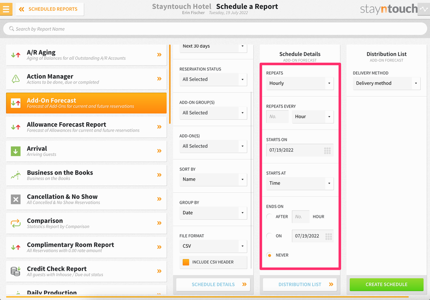This screenshot has height=300, width=430.
Task: Select the Ends On After radio button
Action: (x=270, y=217)
